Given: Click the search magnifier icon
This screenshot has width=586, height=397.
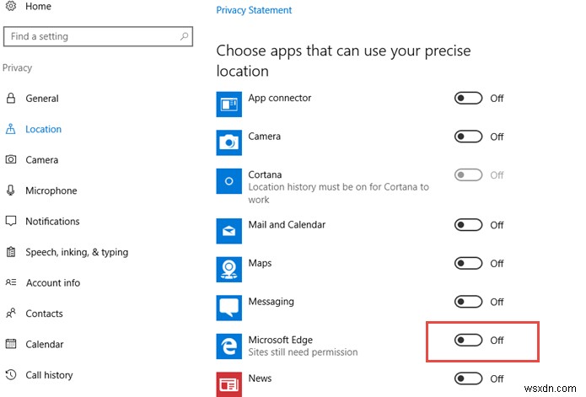Looking at the screenshot, I should point(184,37).
